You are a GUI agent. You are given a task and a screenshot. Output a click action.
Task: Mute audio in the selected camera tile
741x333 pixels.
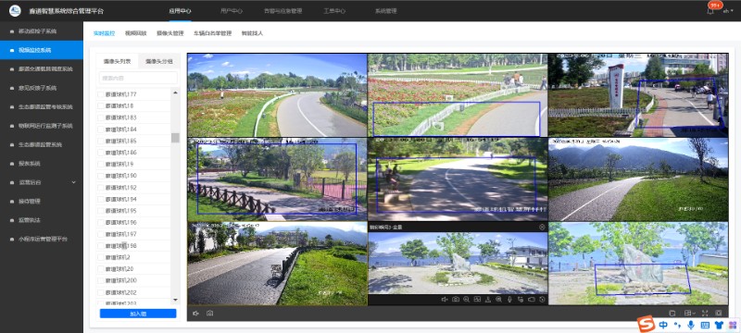445,300
